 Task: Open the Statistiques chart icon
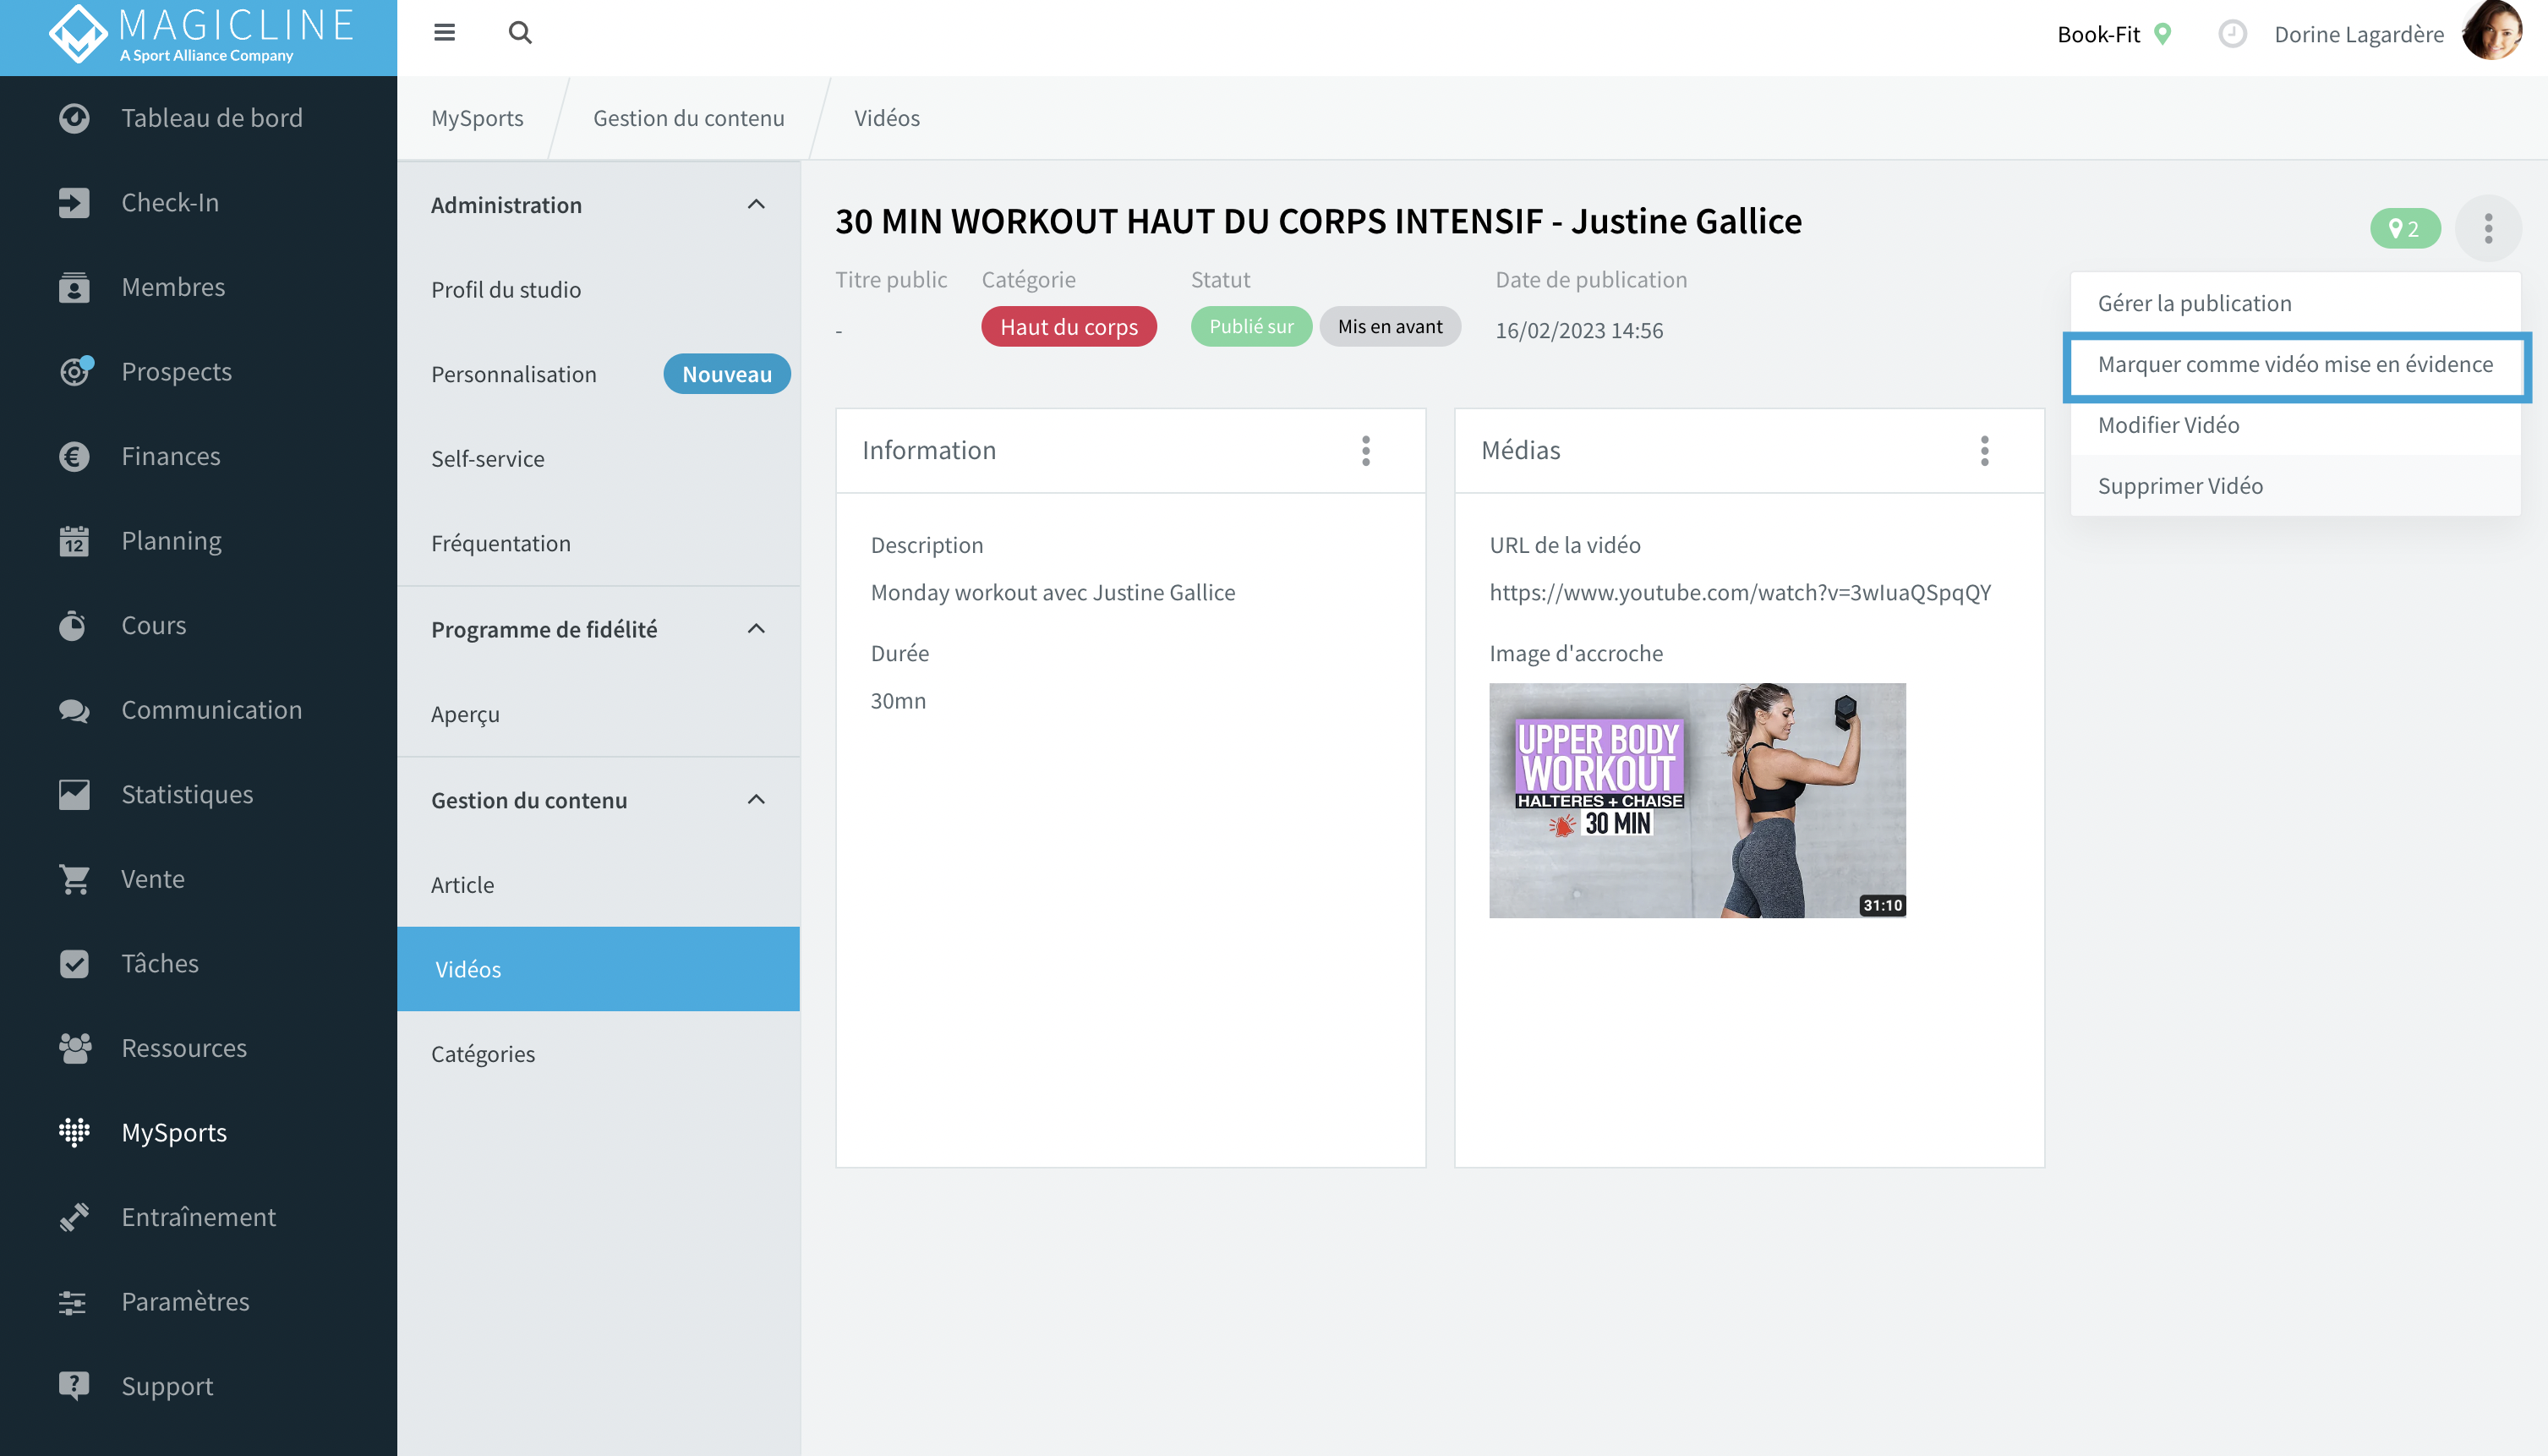point(74,795)
